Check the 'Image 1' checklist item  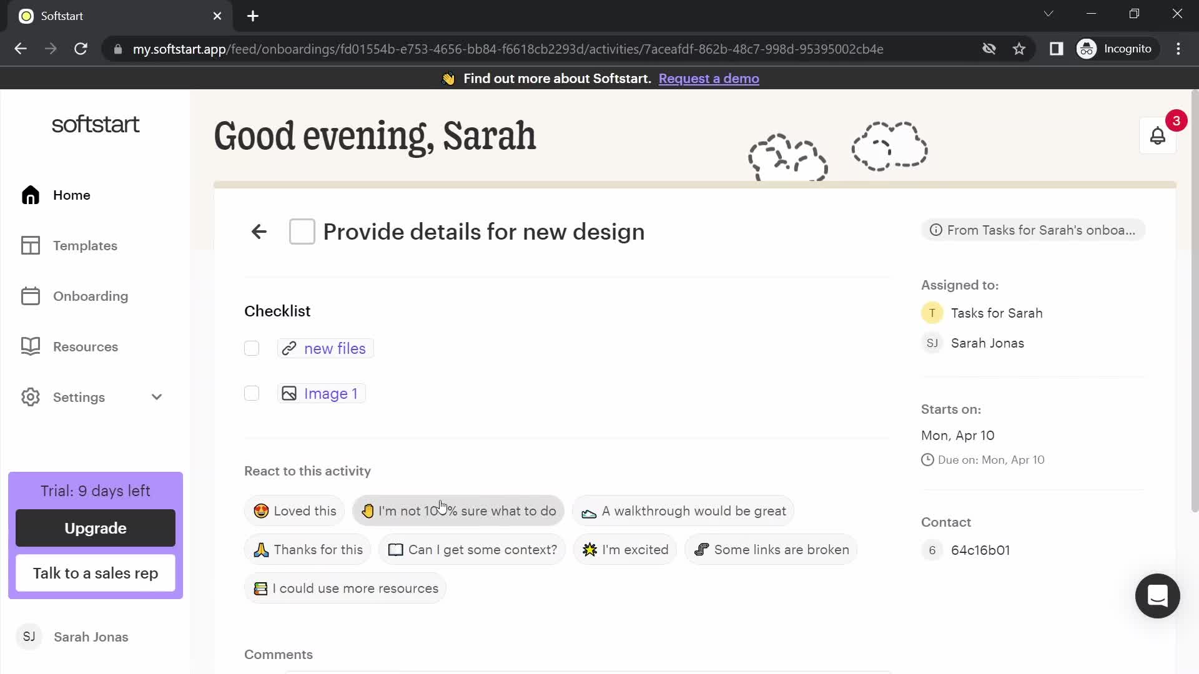(252, 393)
